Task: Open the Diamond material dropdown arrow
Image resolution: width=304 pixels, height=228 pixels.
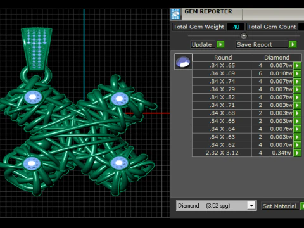Action: pos(251,206)
